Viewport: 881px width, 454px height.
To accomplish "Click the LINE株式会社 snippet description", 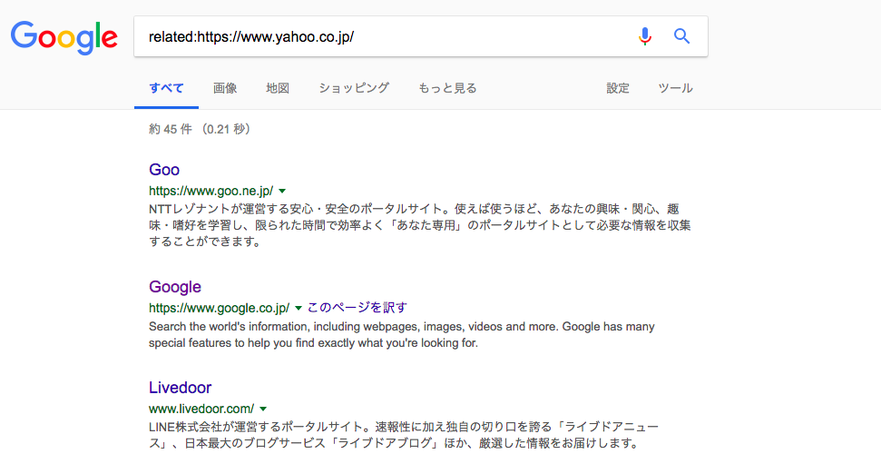I will (404, 436).
